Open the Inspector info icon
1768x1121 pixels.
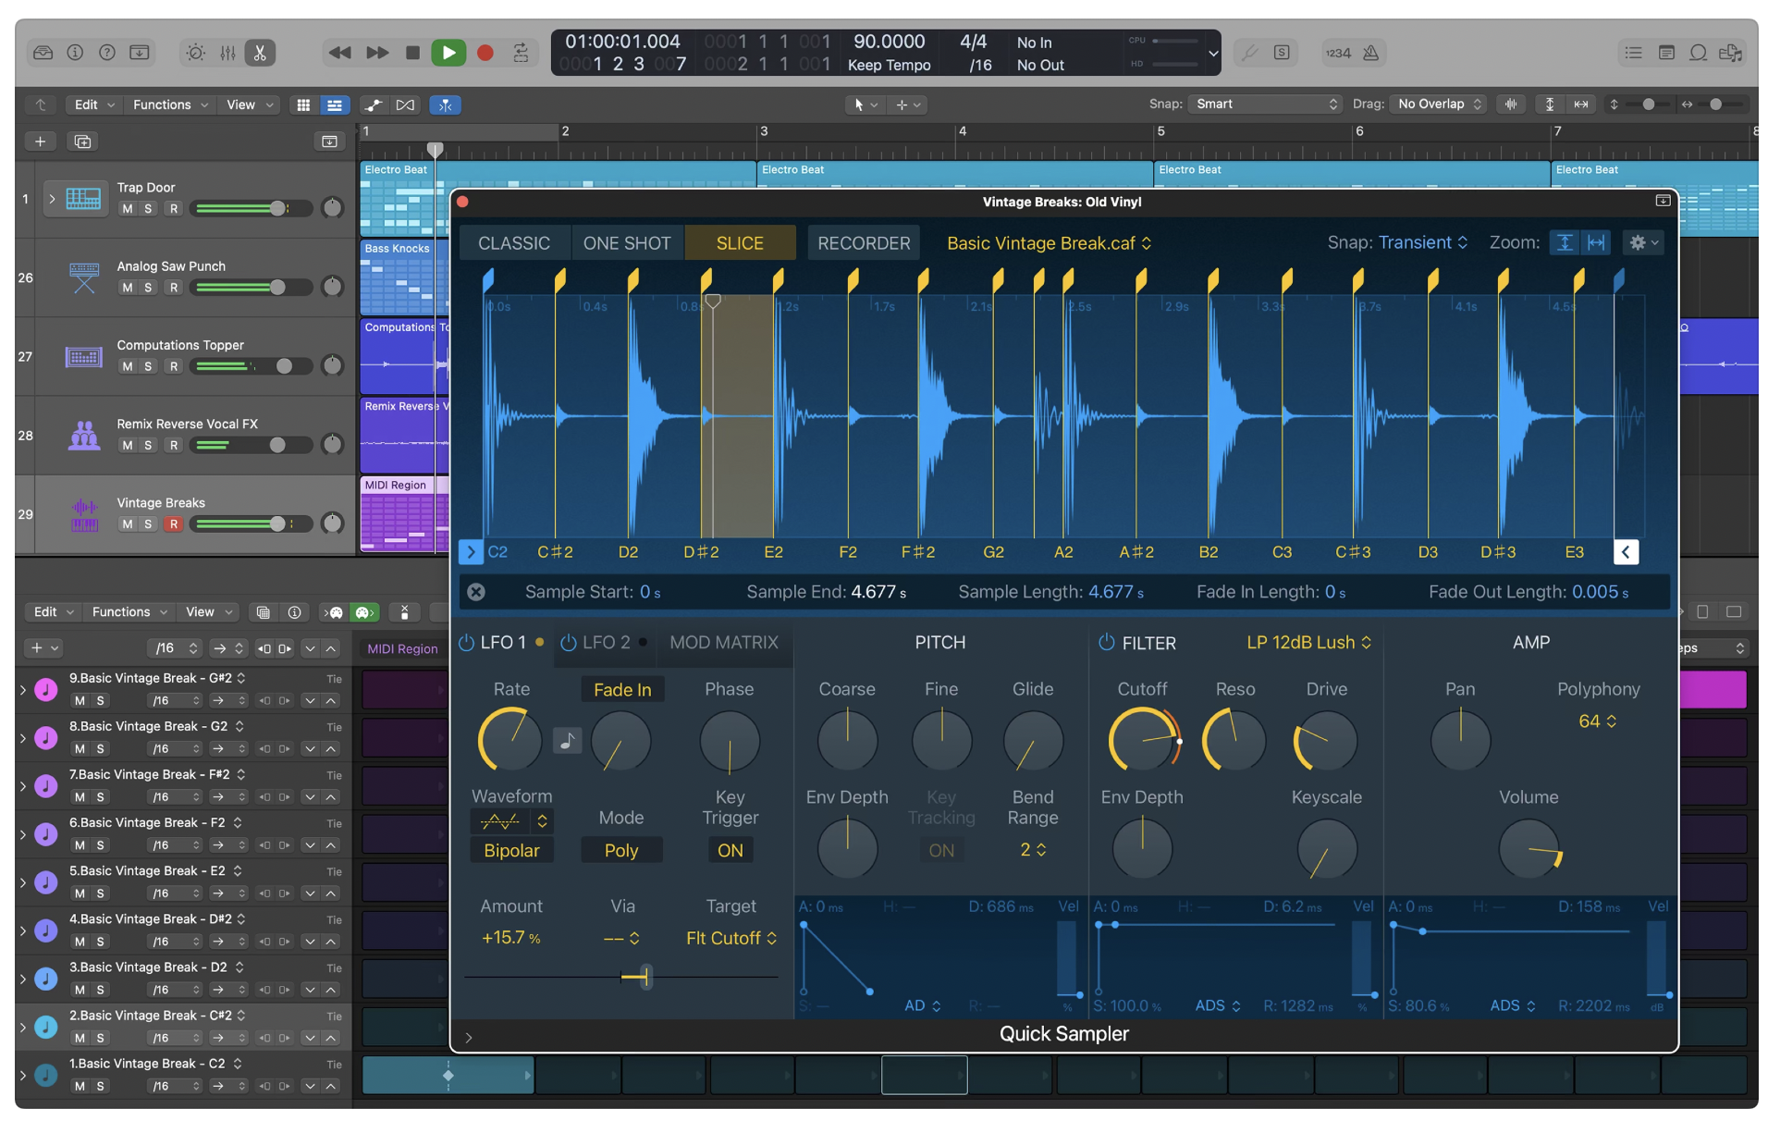tap(75, 53)
